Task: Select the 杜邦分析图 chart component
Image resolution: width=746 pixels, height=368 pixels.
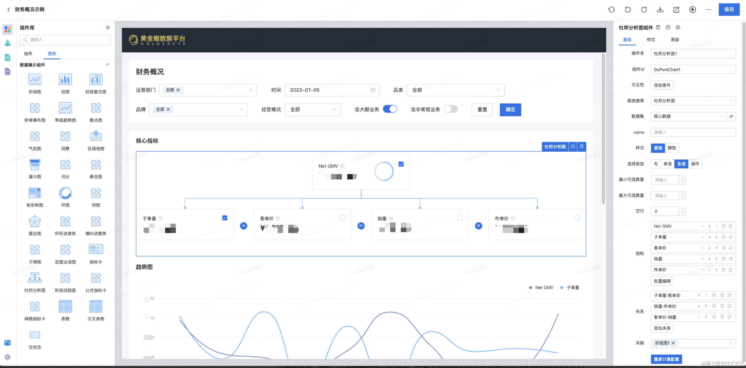Action: [35, 279]
